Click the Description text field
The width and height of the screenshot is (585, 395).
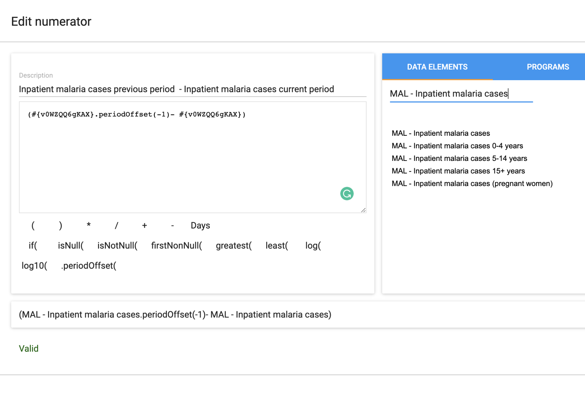(193, 89)
